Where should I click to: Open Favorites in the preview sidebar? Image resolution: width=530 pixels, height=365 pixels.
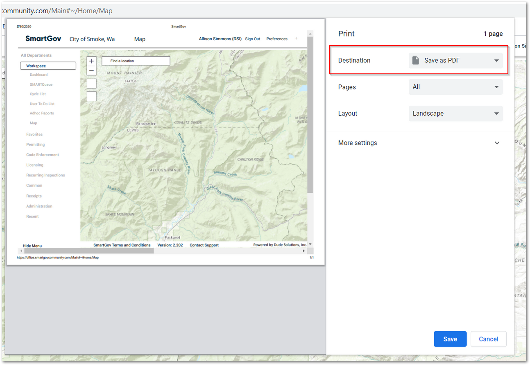point(34,135)
